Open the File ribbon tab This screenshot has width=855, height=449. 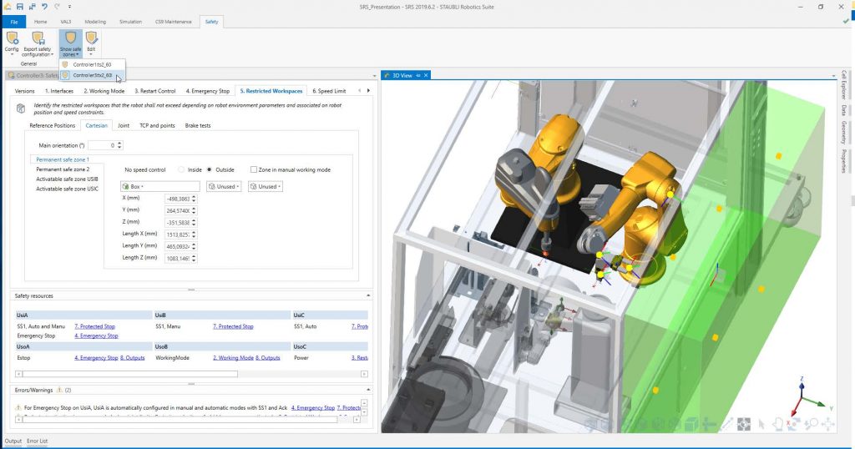[14, 22]
